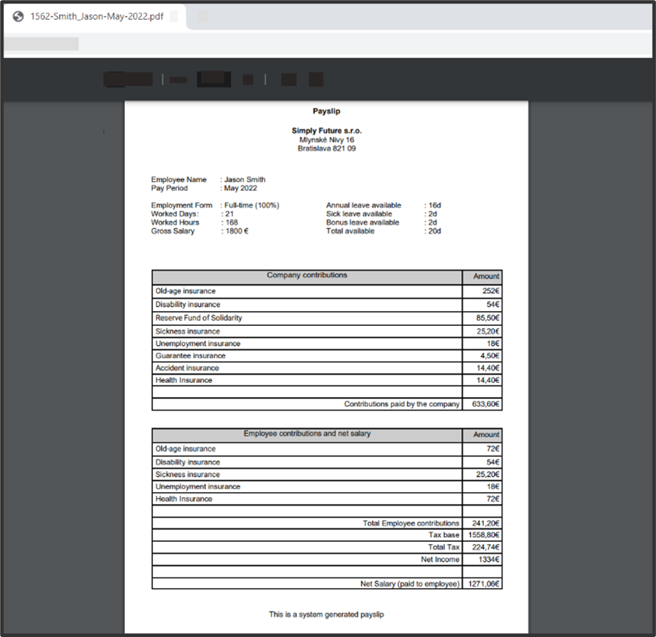This screenshot has width=656, height=637.
Task: Select the total tax value "224,74€"
Action: (485, 547)
